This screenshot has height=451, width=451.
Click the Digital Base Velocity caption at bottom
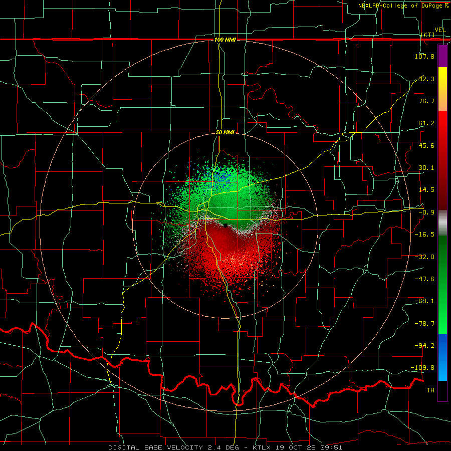point(225,447)
